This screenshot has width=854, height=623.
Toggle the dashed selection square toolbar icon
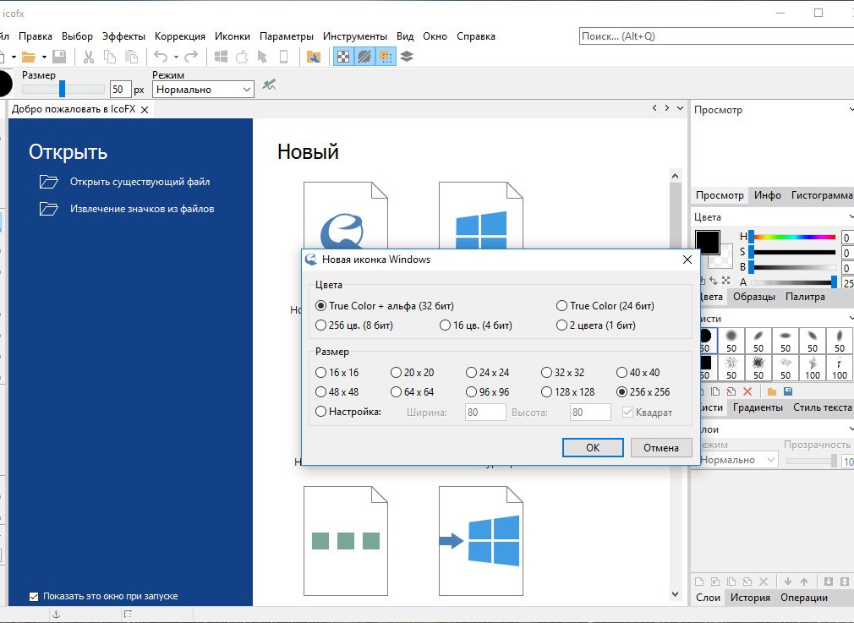tap(386, 57)
